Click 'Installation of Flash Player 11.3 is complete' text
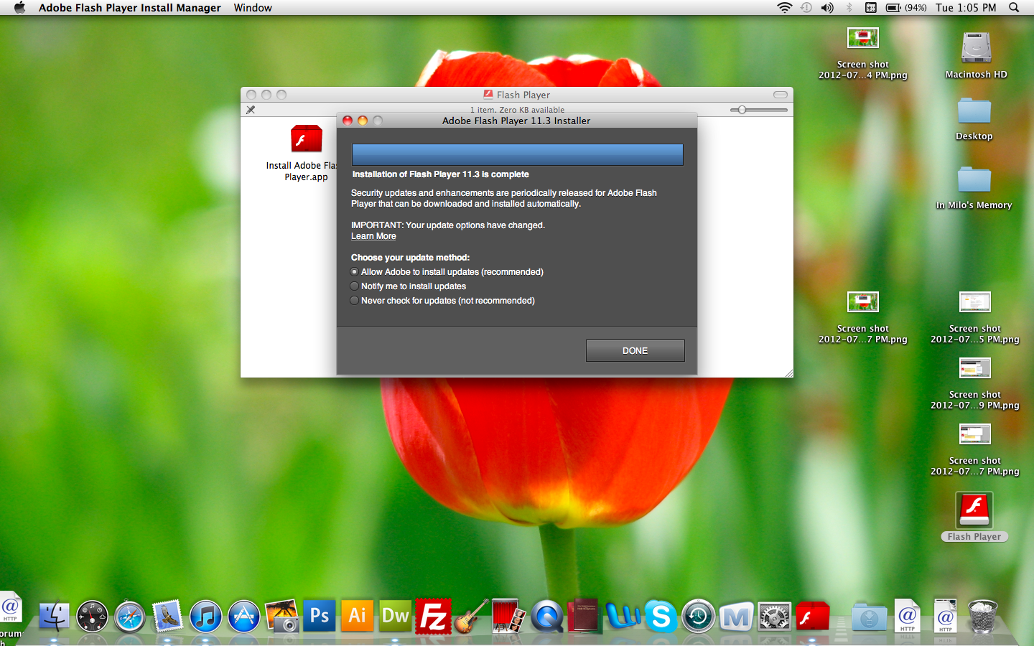 point(440,174)
